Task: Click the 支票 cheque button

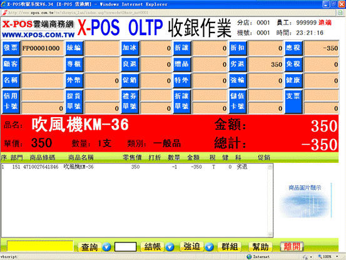Action: [293, 101]
